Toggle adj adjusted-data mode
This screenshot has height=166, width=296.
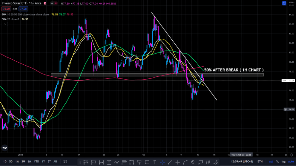[x=271, y=161]
